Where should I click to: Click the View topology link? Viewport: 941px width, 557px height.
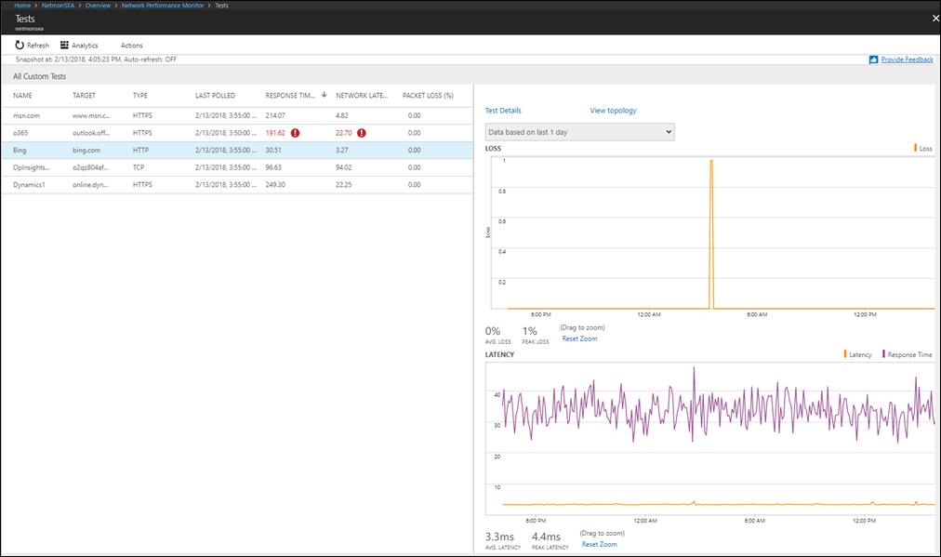pyautogui.click(x=613, y=111)
